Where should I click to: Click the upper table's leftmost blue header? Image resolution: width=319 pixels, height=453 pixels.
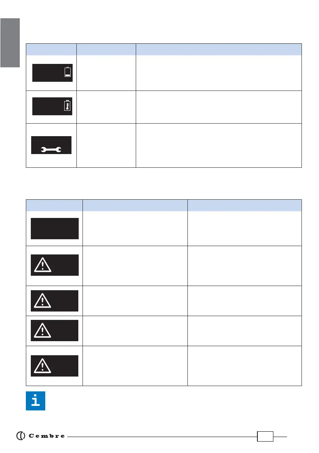pyautogui.click(x=51, y=49)
